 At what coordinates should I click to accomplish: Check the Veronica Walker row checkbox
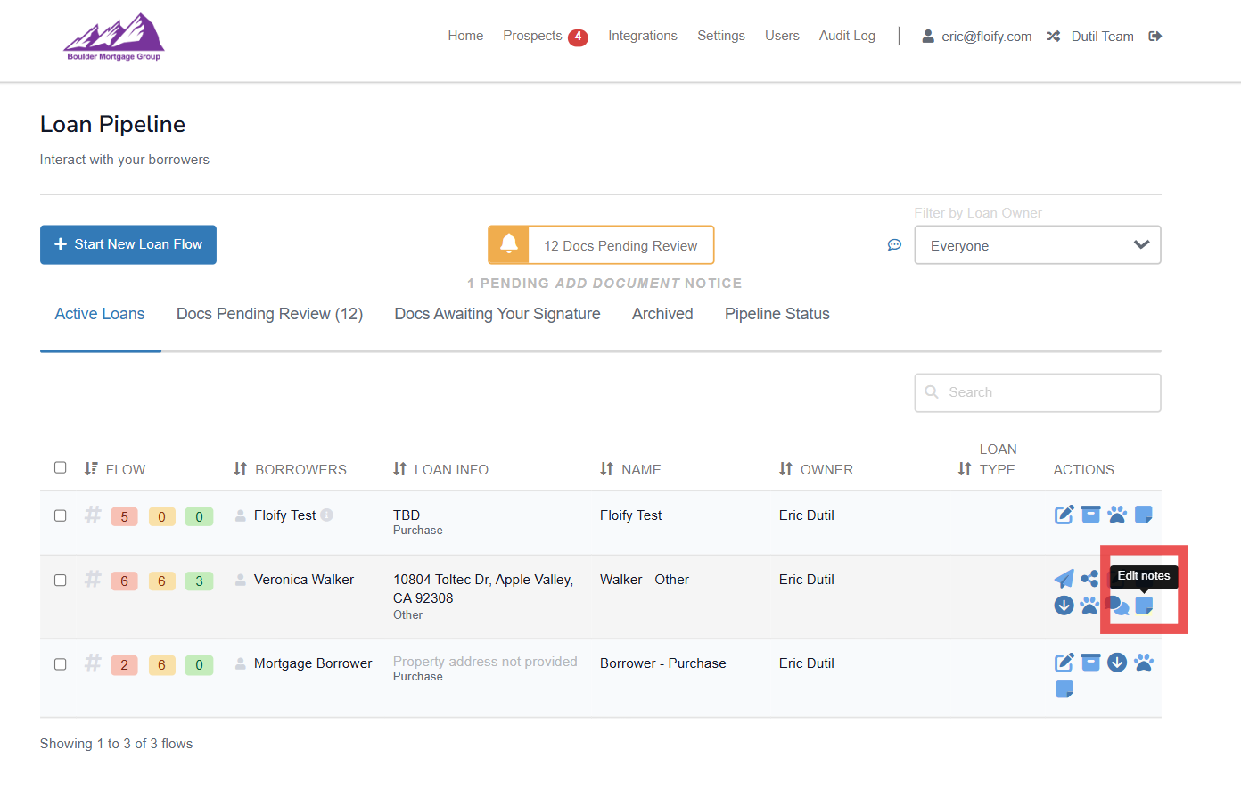coord(61,580)
